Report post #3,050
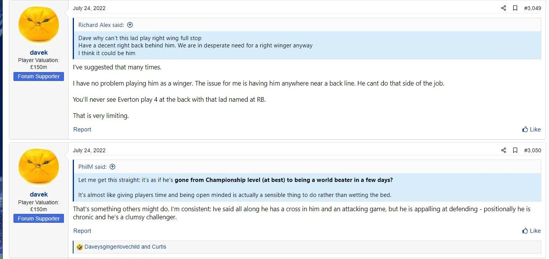The image size is (549, 259). pyautogui.click(x=82, y=231)
